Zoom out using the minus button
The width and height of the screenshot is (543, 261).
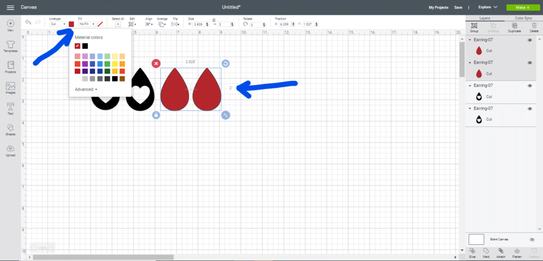(33, 248)
